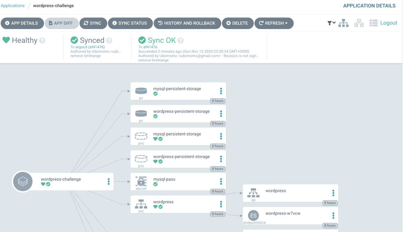Screen dimensions: 403x232
Task: Select the mysql-pass node title
Action: pyautogui.click(x=164, y=179)
